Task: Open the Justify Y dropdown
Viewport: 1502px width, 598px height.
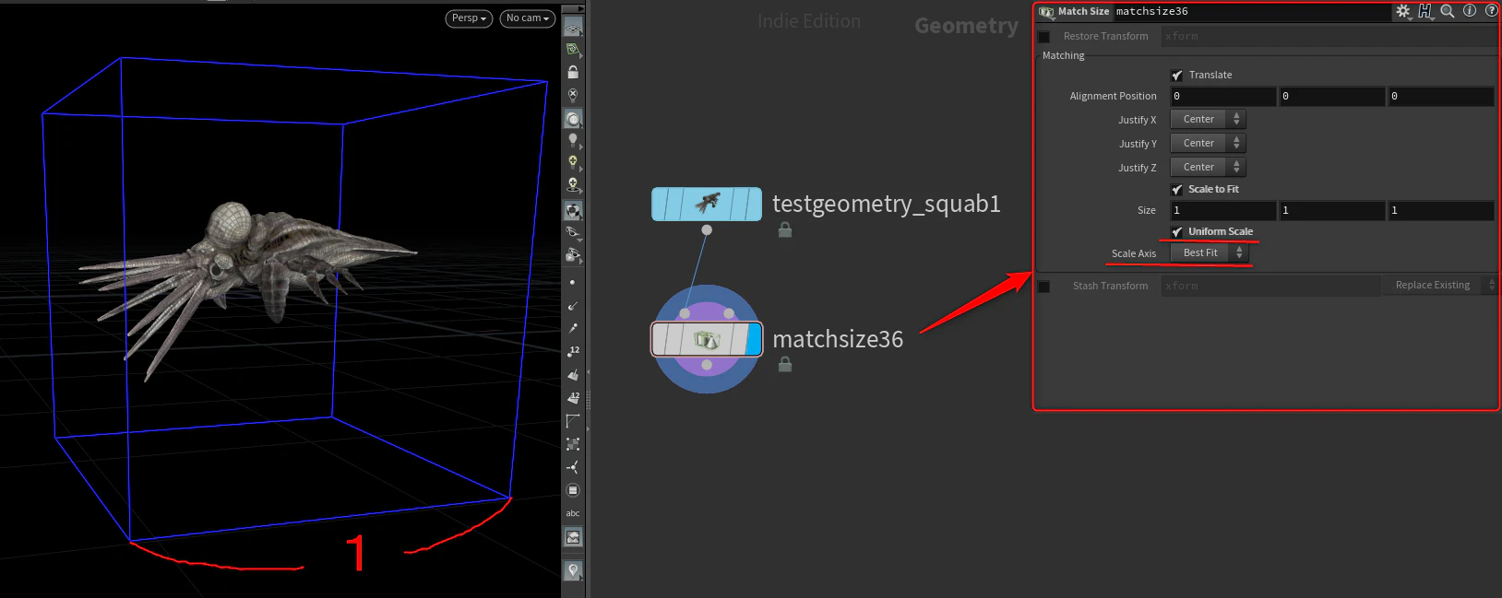Action: [x=1209, y=143]
